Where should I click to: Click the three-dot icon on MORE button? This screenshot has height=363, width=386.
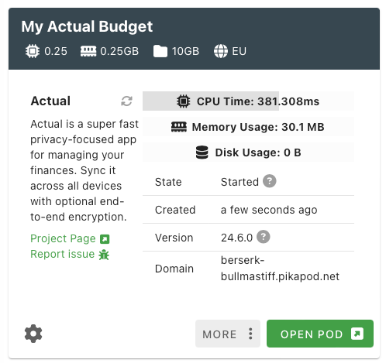[x=250, y=334]
